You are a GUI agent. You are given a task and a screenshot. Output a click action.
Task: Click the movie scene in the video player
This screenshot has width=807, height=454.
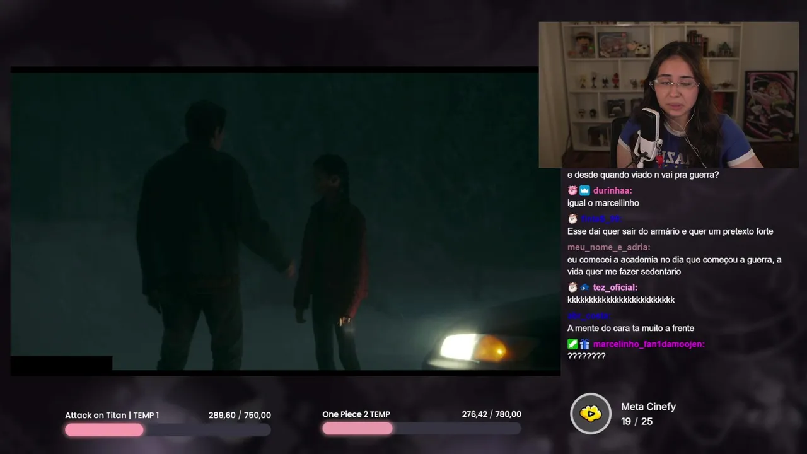(x=285, y=221)
